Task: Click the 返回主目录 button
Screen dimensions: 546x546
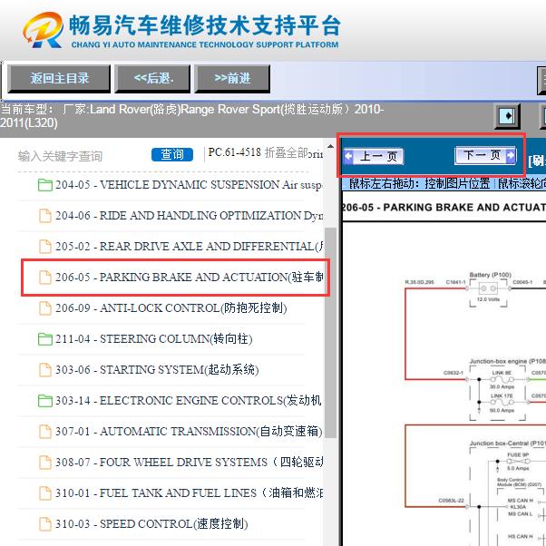Action: coord(59,79)
